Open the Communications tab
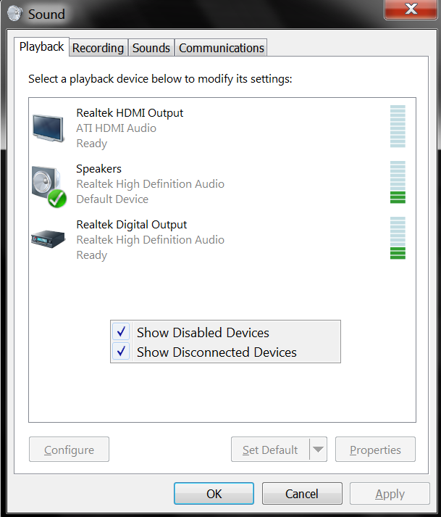This screenshot has width=441, height=517. [222, 48]
